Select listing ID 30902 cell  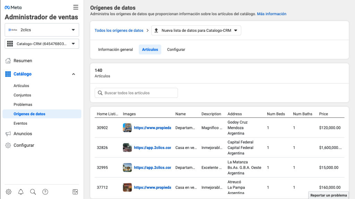[x=102, y=128]
